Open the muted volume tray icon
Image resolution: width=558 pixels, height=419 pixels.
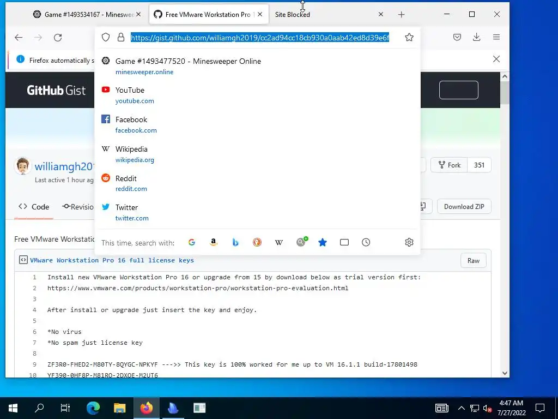coord(488,408)
